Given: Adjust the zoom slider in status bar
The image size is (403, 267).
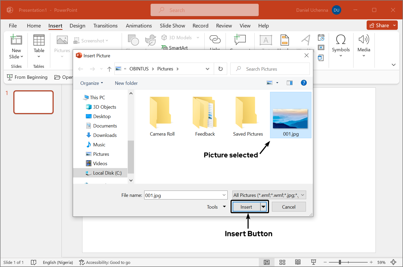Looking at the screenshot, I should 340,262.
